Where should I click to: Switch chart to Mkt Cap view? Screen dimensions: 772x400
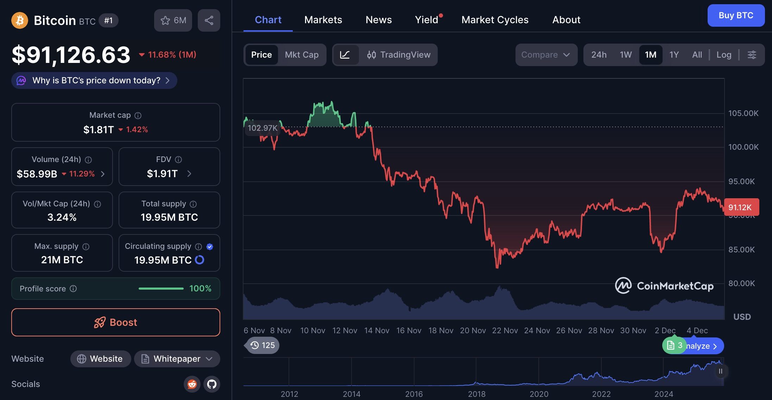[302, 55]
